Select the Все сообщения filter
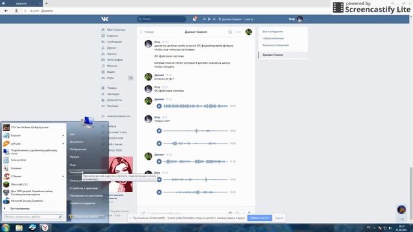 point(273,32)
